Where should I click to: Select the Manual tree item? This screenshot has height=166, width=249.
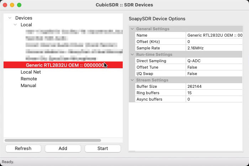pyautogui.click(x=28, y=86)
